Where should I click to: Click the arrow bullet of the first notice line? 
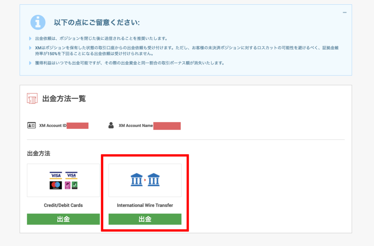[31, 39]
